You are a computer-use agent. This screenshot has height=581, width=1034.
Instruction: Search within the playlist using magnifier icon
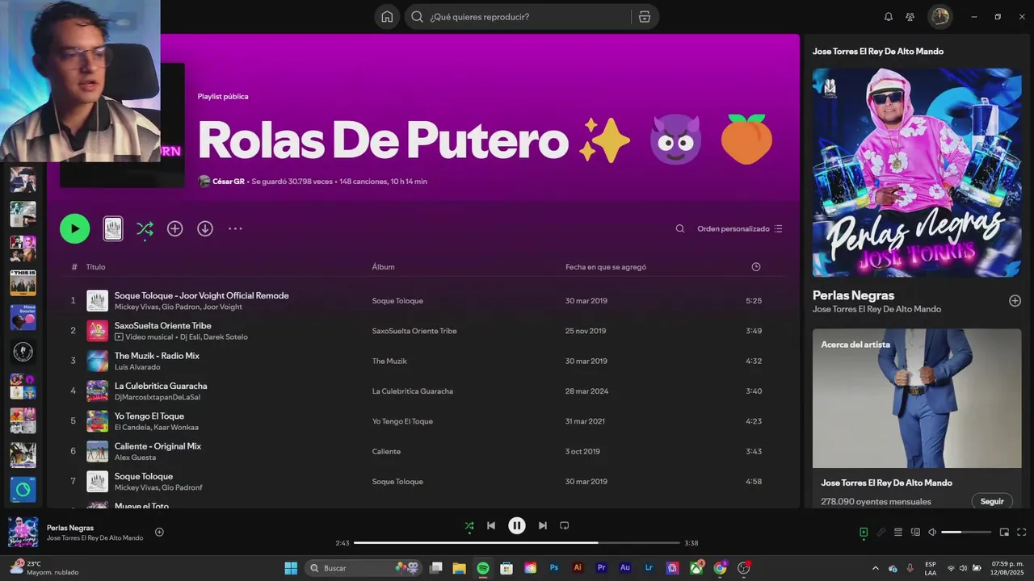[680, 228]
